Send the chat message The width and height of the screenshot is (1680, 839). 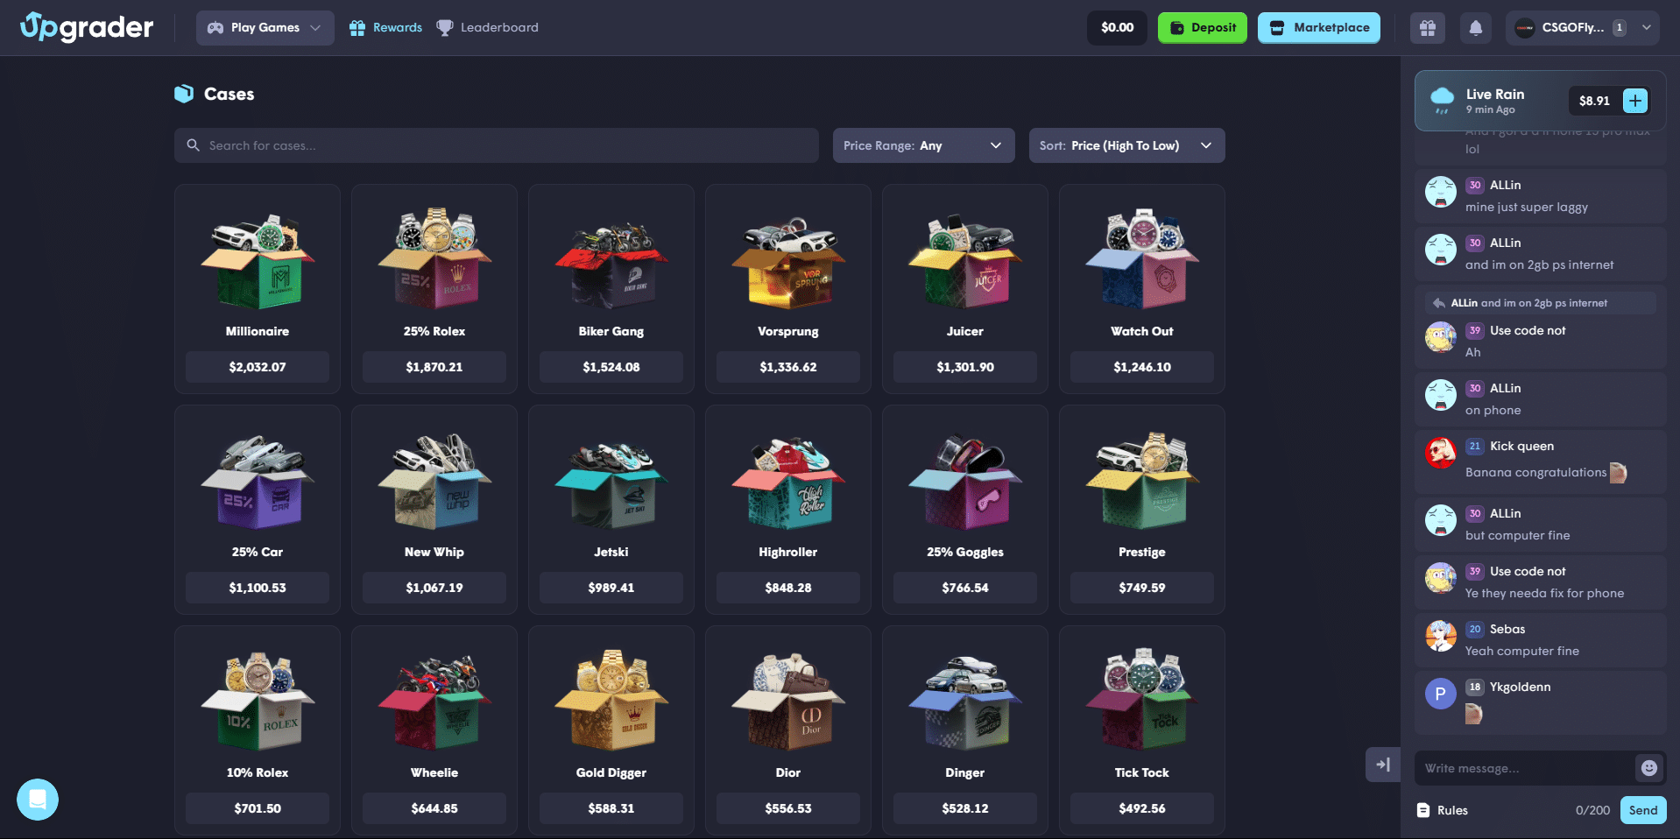click(1642, 810)
